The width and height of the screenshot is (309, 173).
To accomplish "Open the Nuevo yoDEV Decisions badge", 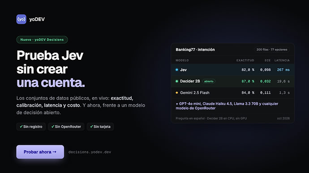I will (x=42, y=40).
